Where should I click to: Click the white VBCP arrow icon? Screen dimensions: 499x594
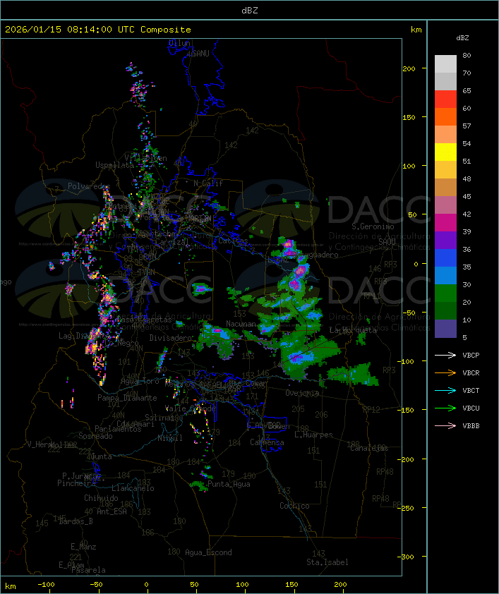445,356
